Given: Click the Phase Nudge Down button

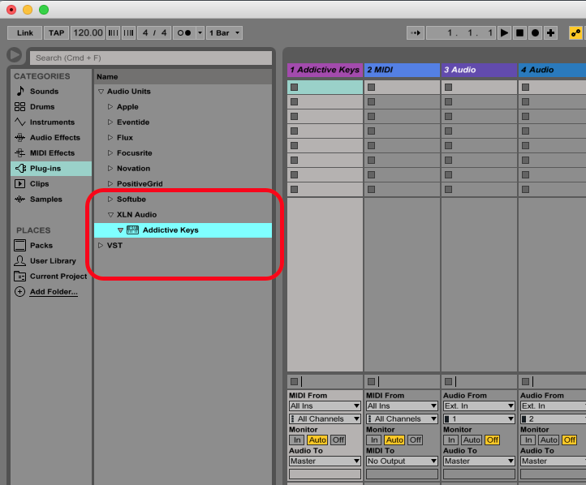Looking at the screenshot, I should pos(114,33).
